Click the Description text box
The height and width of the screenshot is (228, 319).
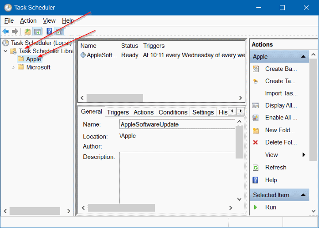tap(177, 178)
